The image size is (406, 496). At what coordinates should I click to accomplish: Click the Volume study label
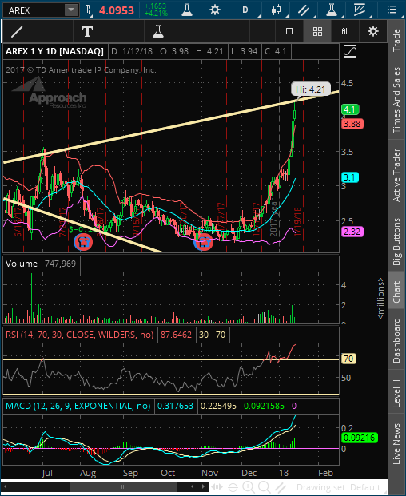22,264
